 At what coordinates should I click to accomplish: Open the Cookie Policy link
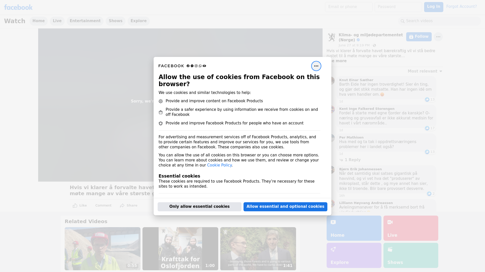(219, 165)
